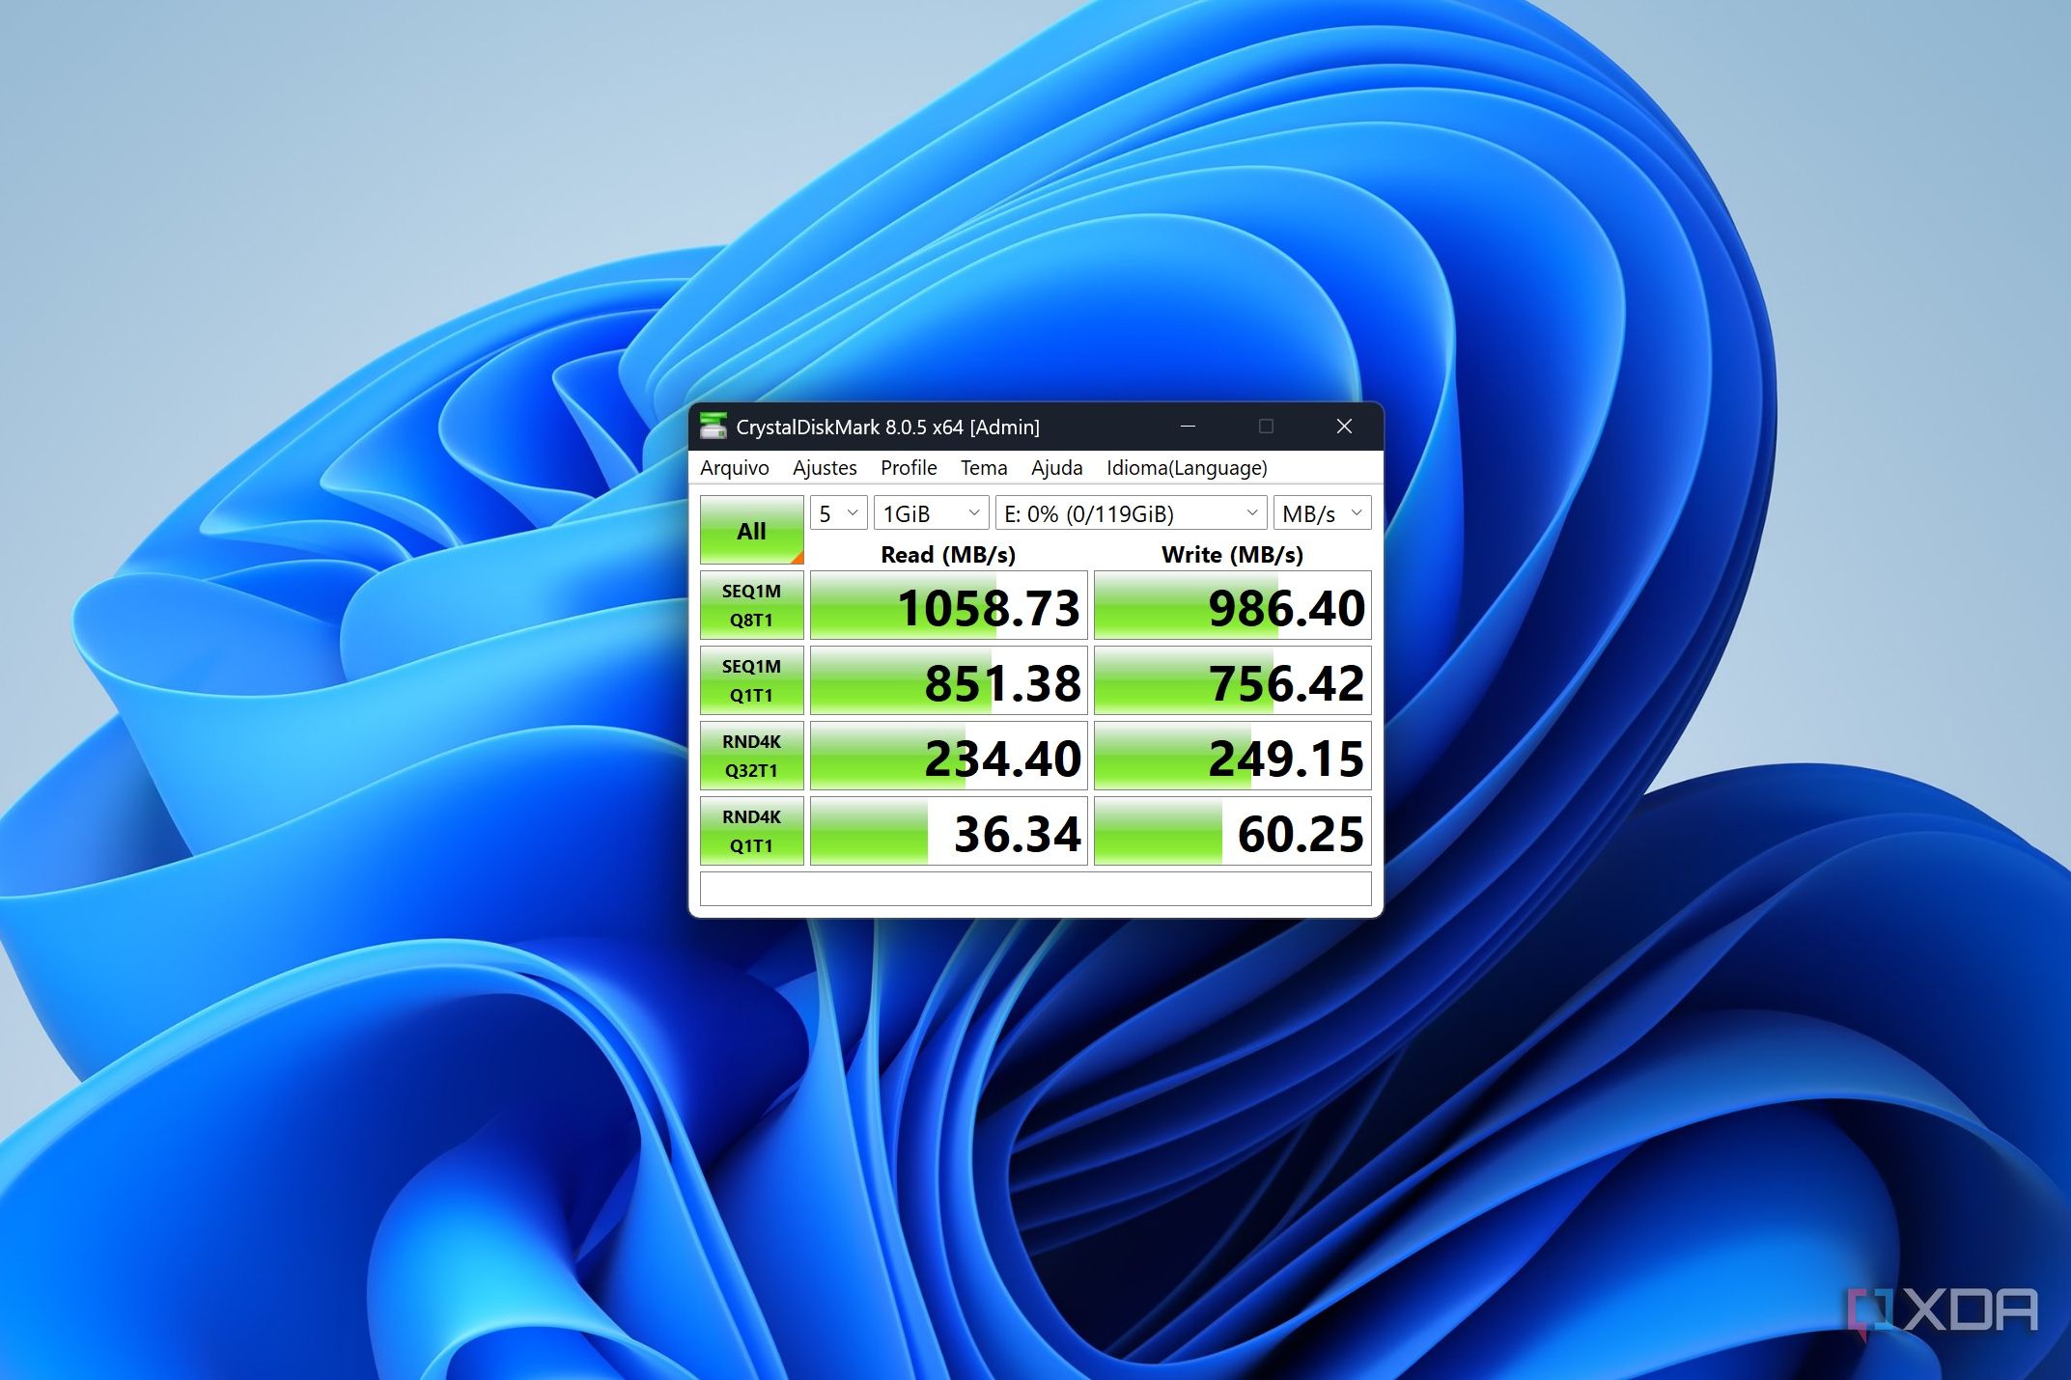Run the RND4K Q32T1 benchmark
Screen dimensions: 2071x1380
coord(751,756)
